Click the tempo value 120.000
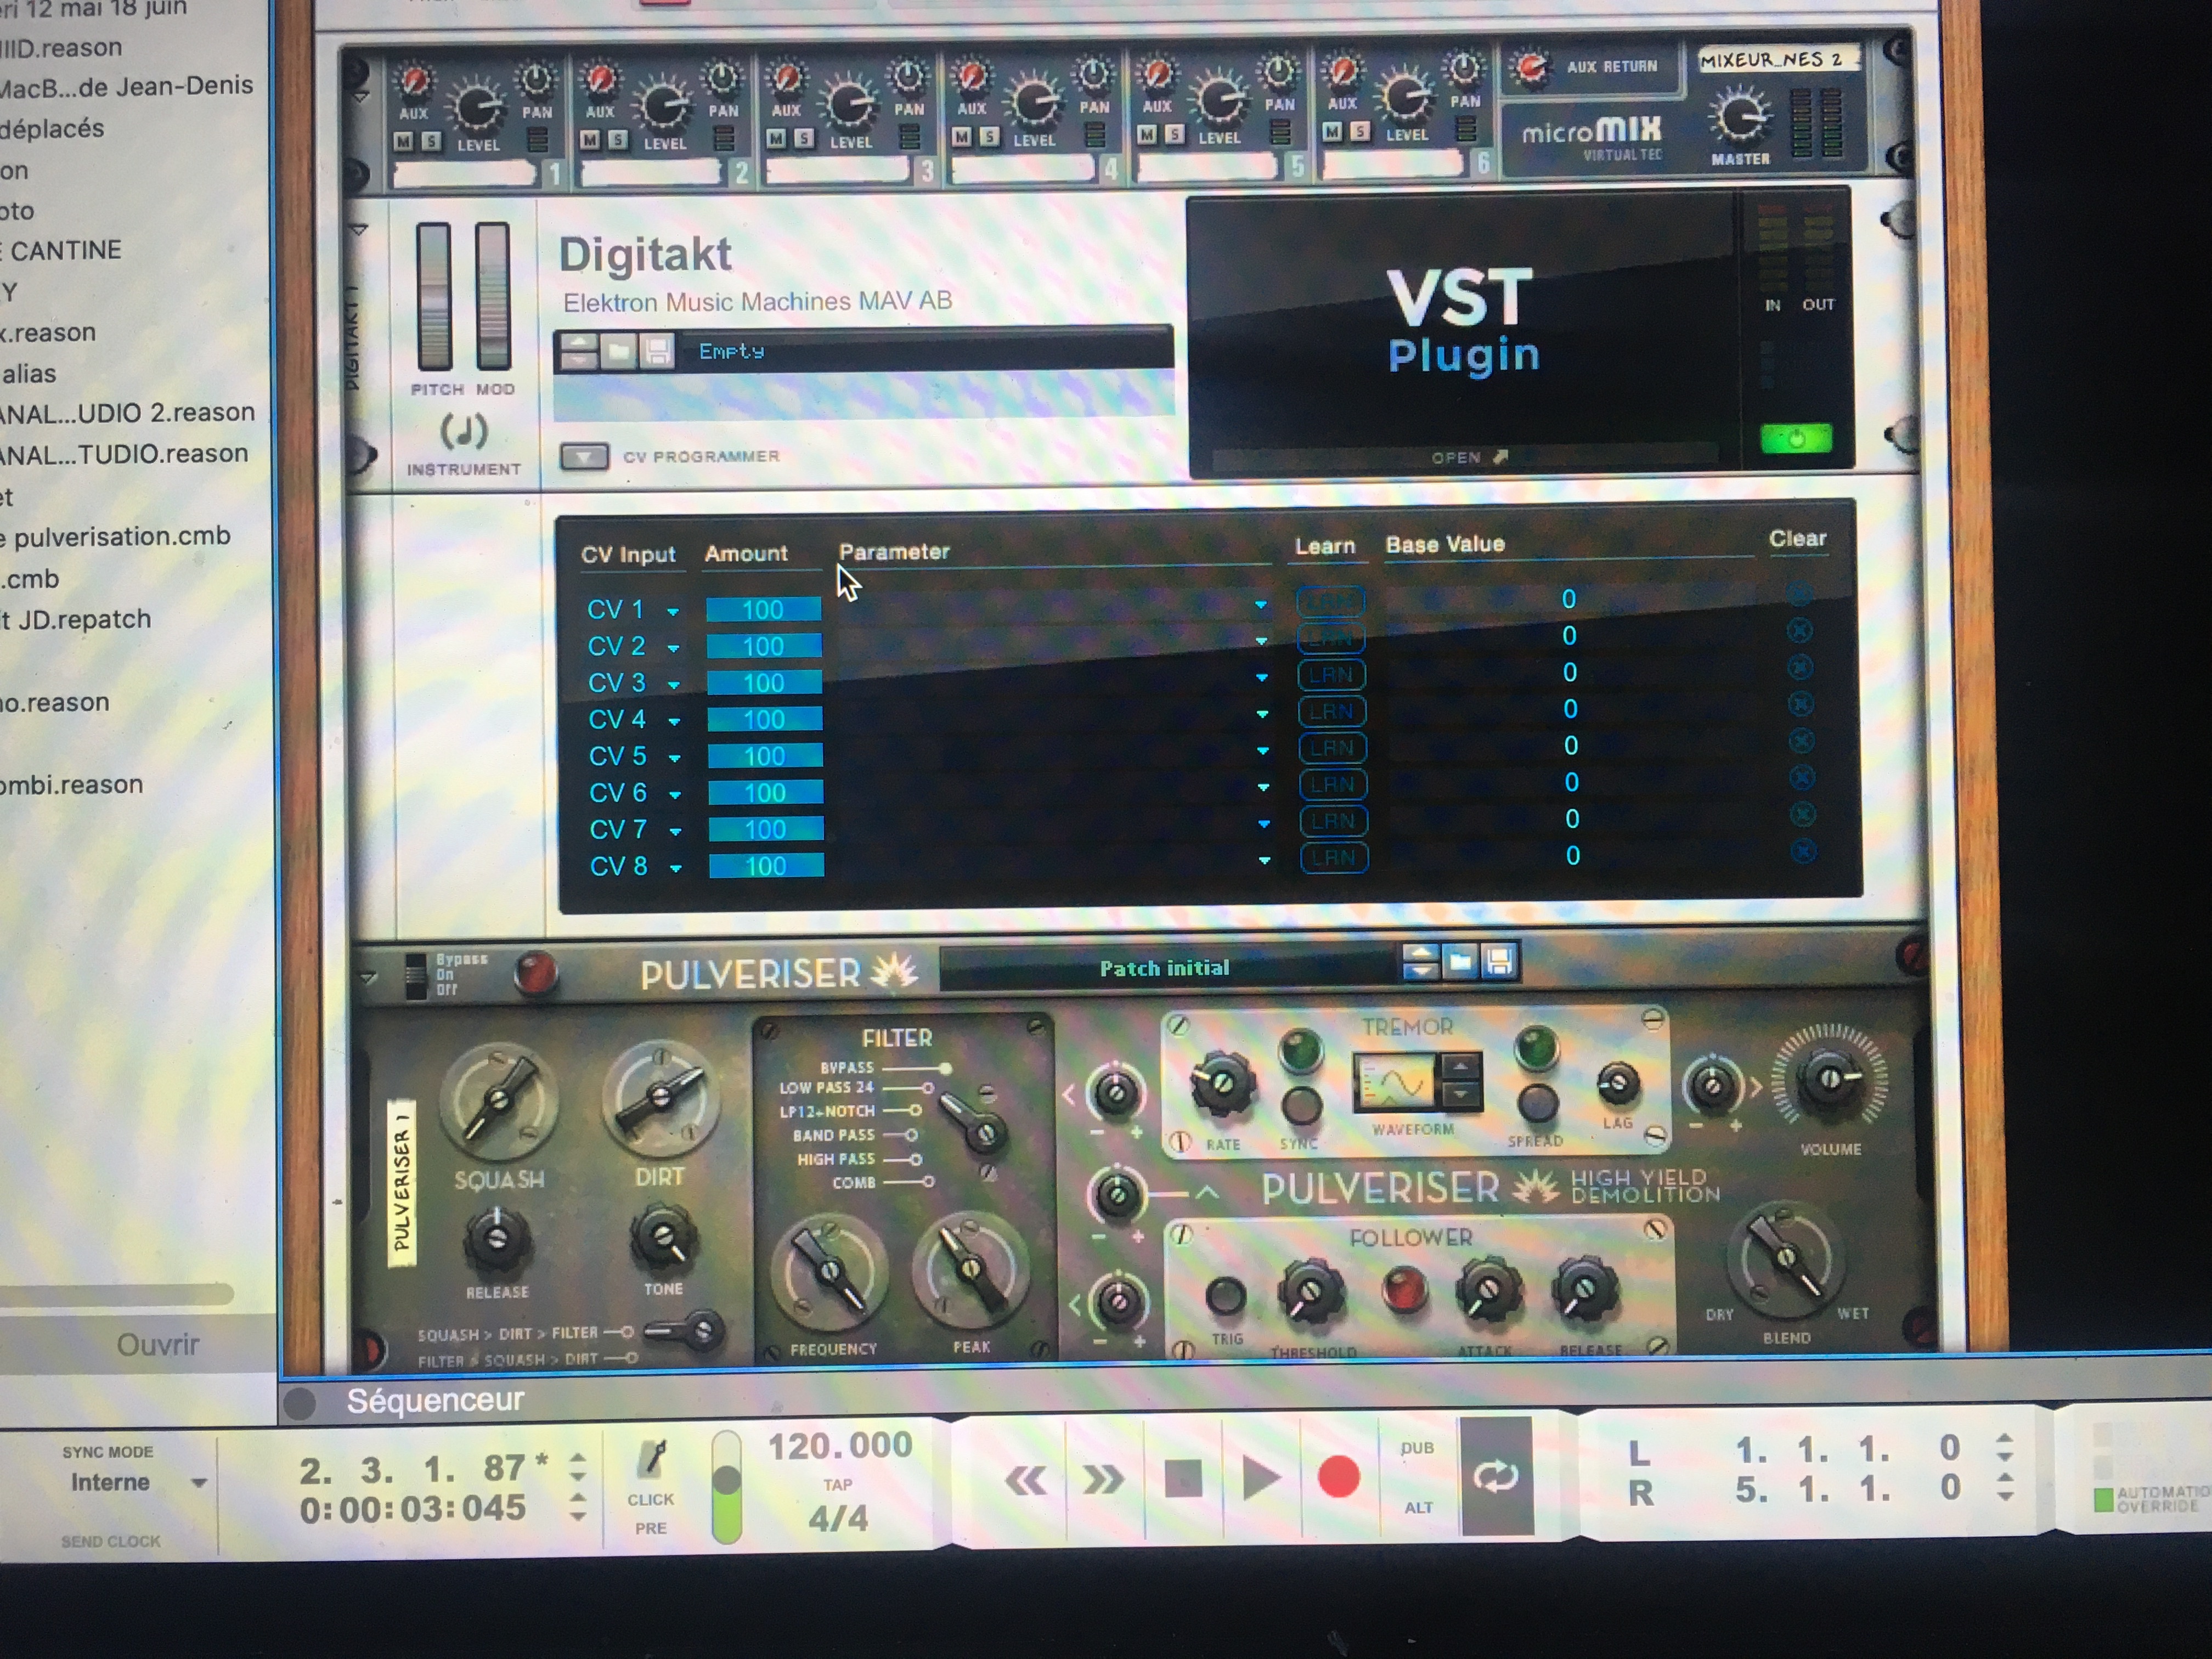This screenshot has width=2212, height=1659. pos(840,1446)
